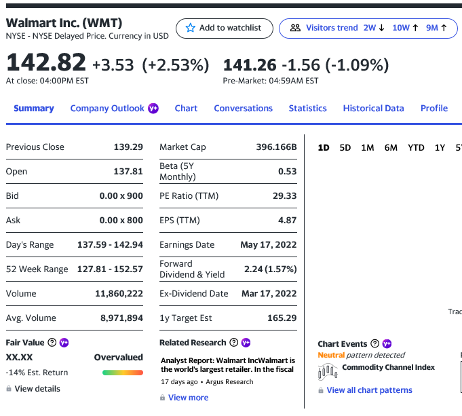Select the 6M chart range
Image resolution: width=462 pixels, height=416 pixels.
[x=391, y=148]
